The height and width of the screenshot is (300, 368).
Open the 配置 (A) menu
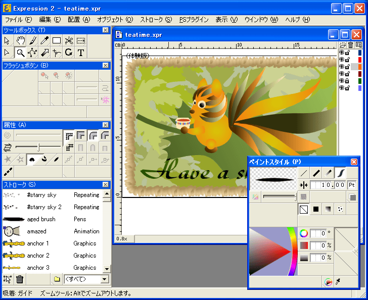pos(79,20)
